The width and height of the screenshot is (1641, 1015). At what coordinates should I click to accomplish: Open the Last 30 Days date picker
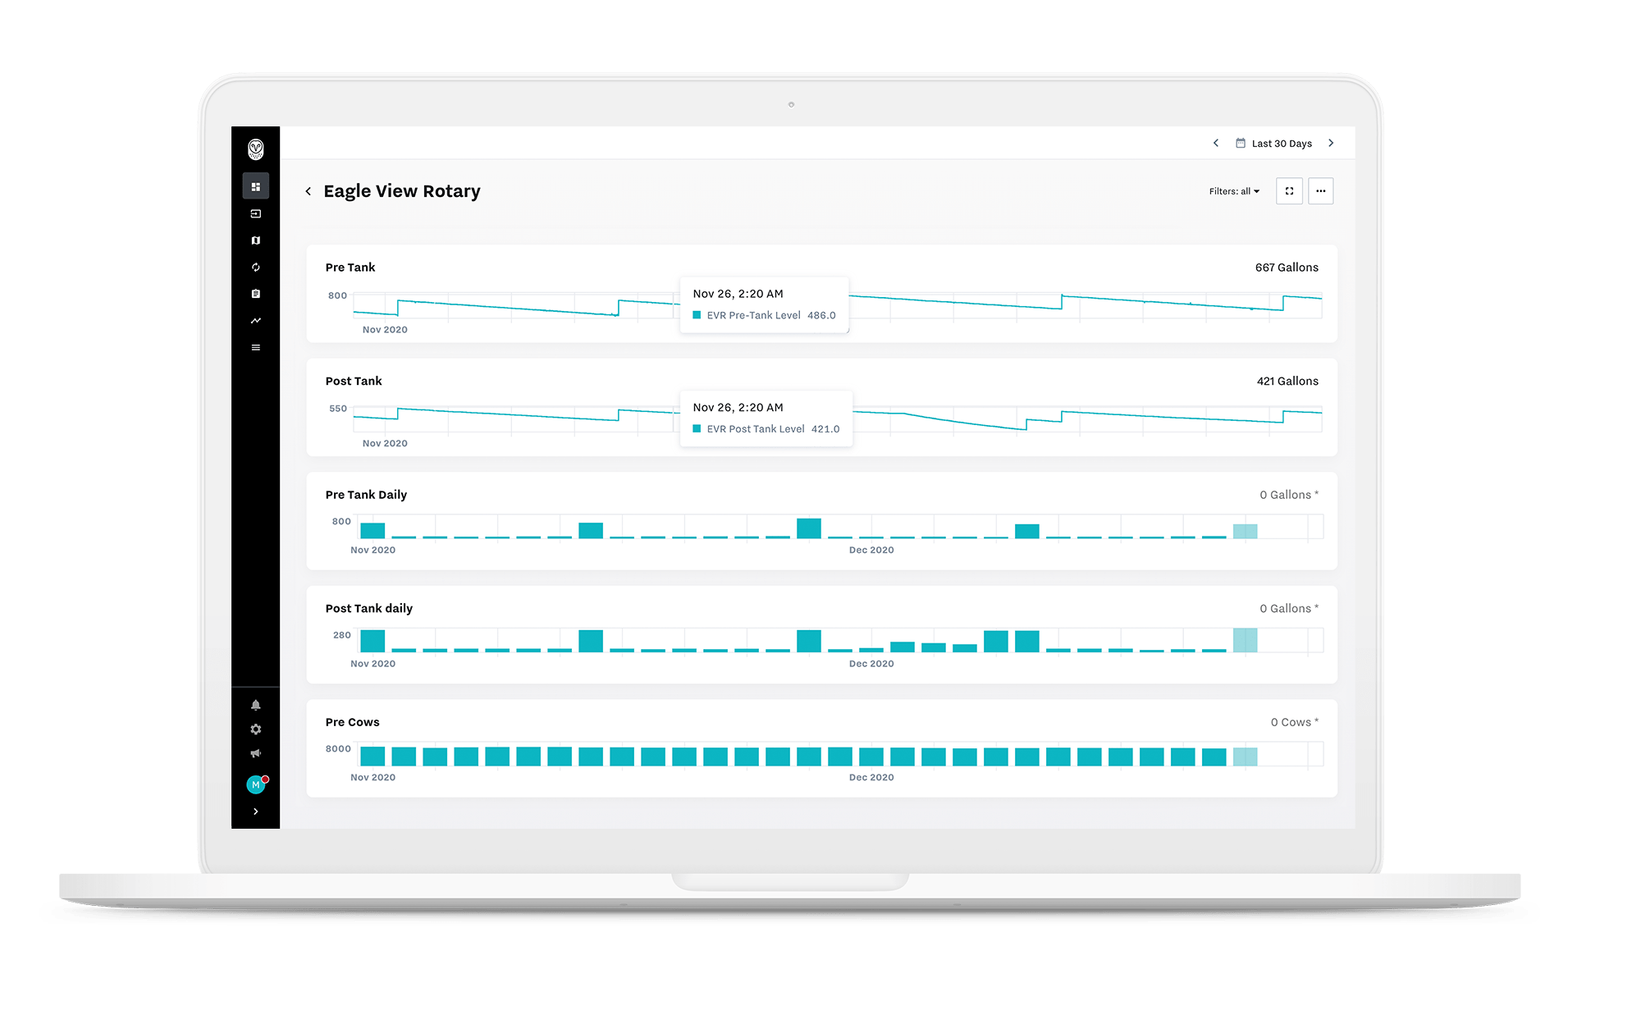[x=1274, y=144]
